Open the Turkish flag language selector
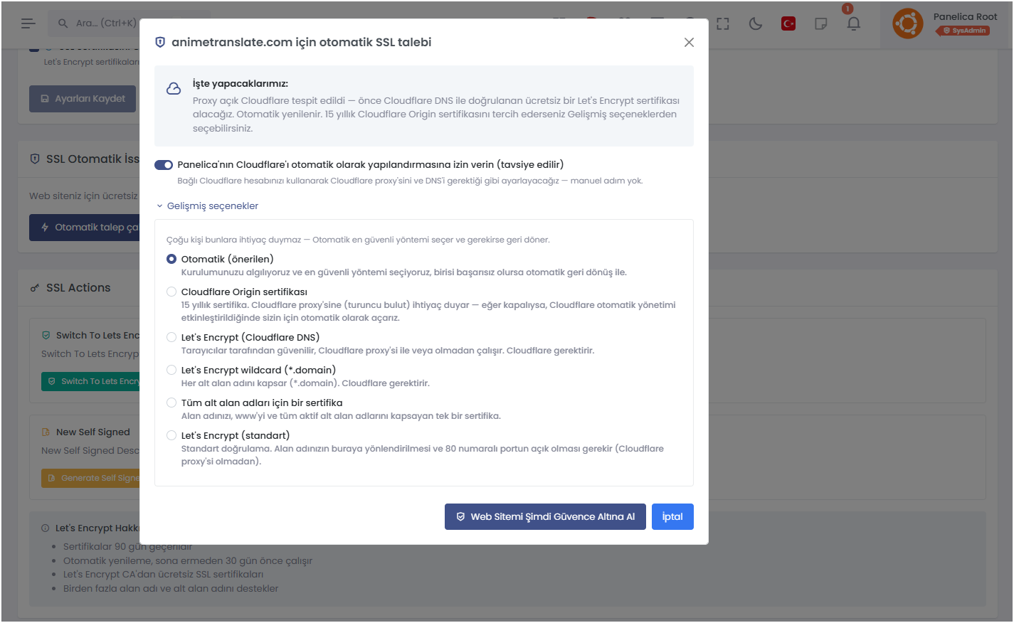 coord(788,23)
